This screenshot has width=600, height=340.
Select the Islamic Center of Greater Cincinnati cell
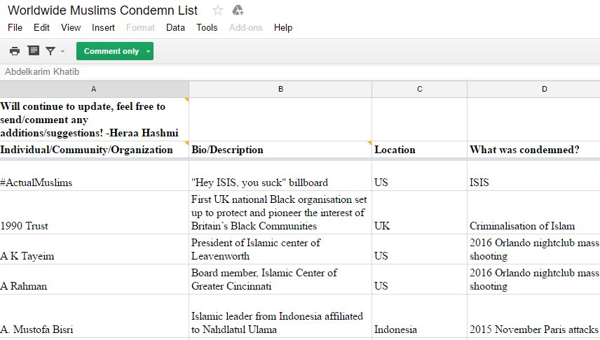tap(280, 279)
